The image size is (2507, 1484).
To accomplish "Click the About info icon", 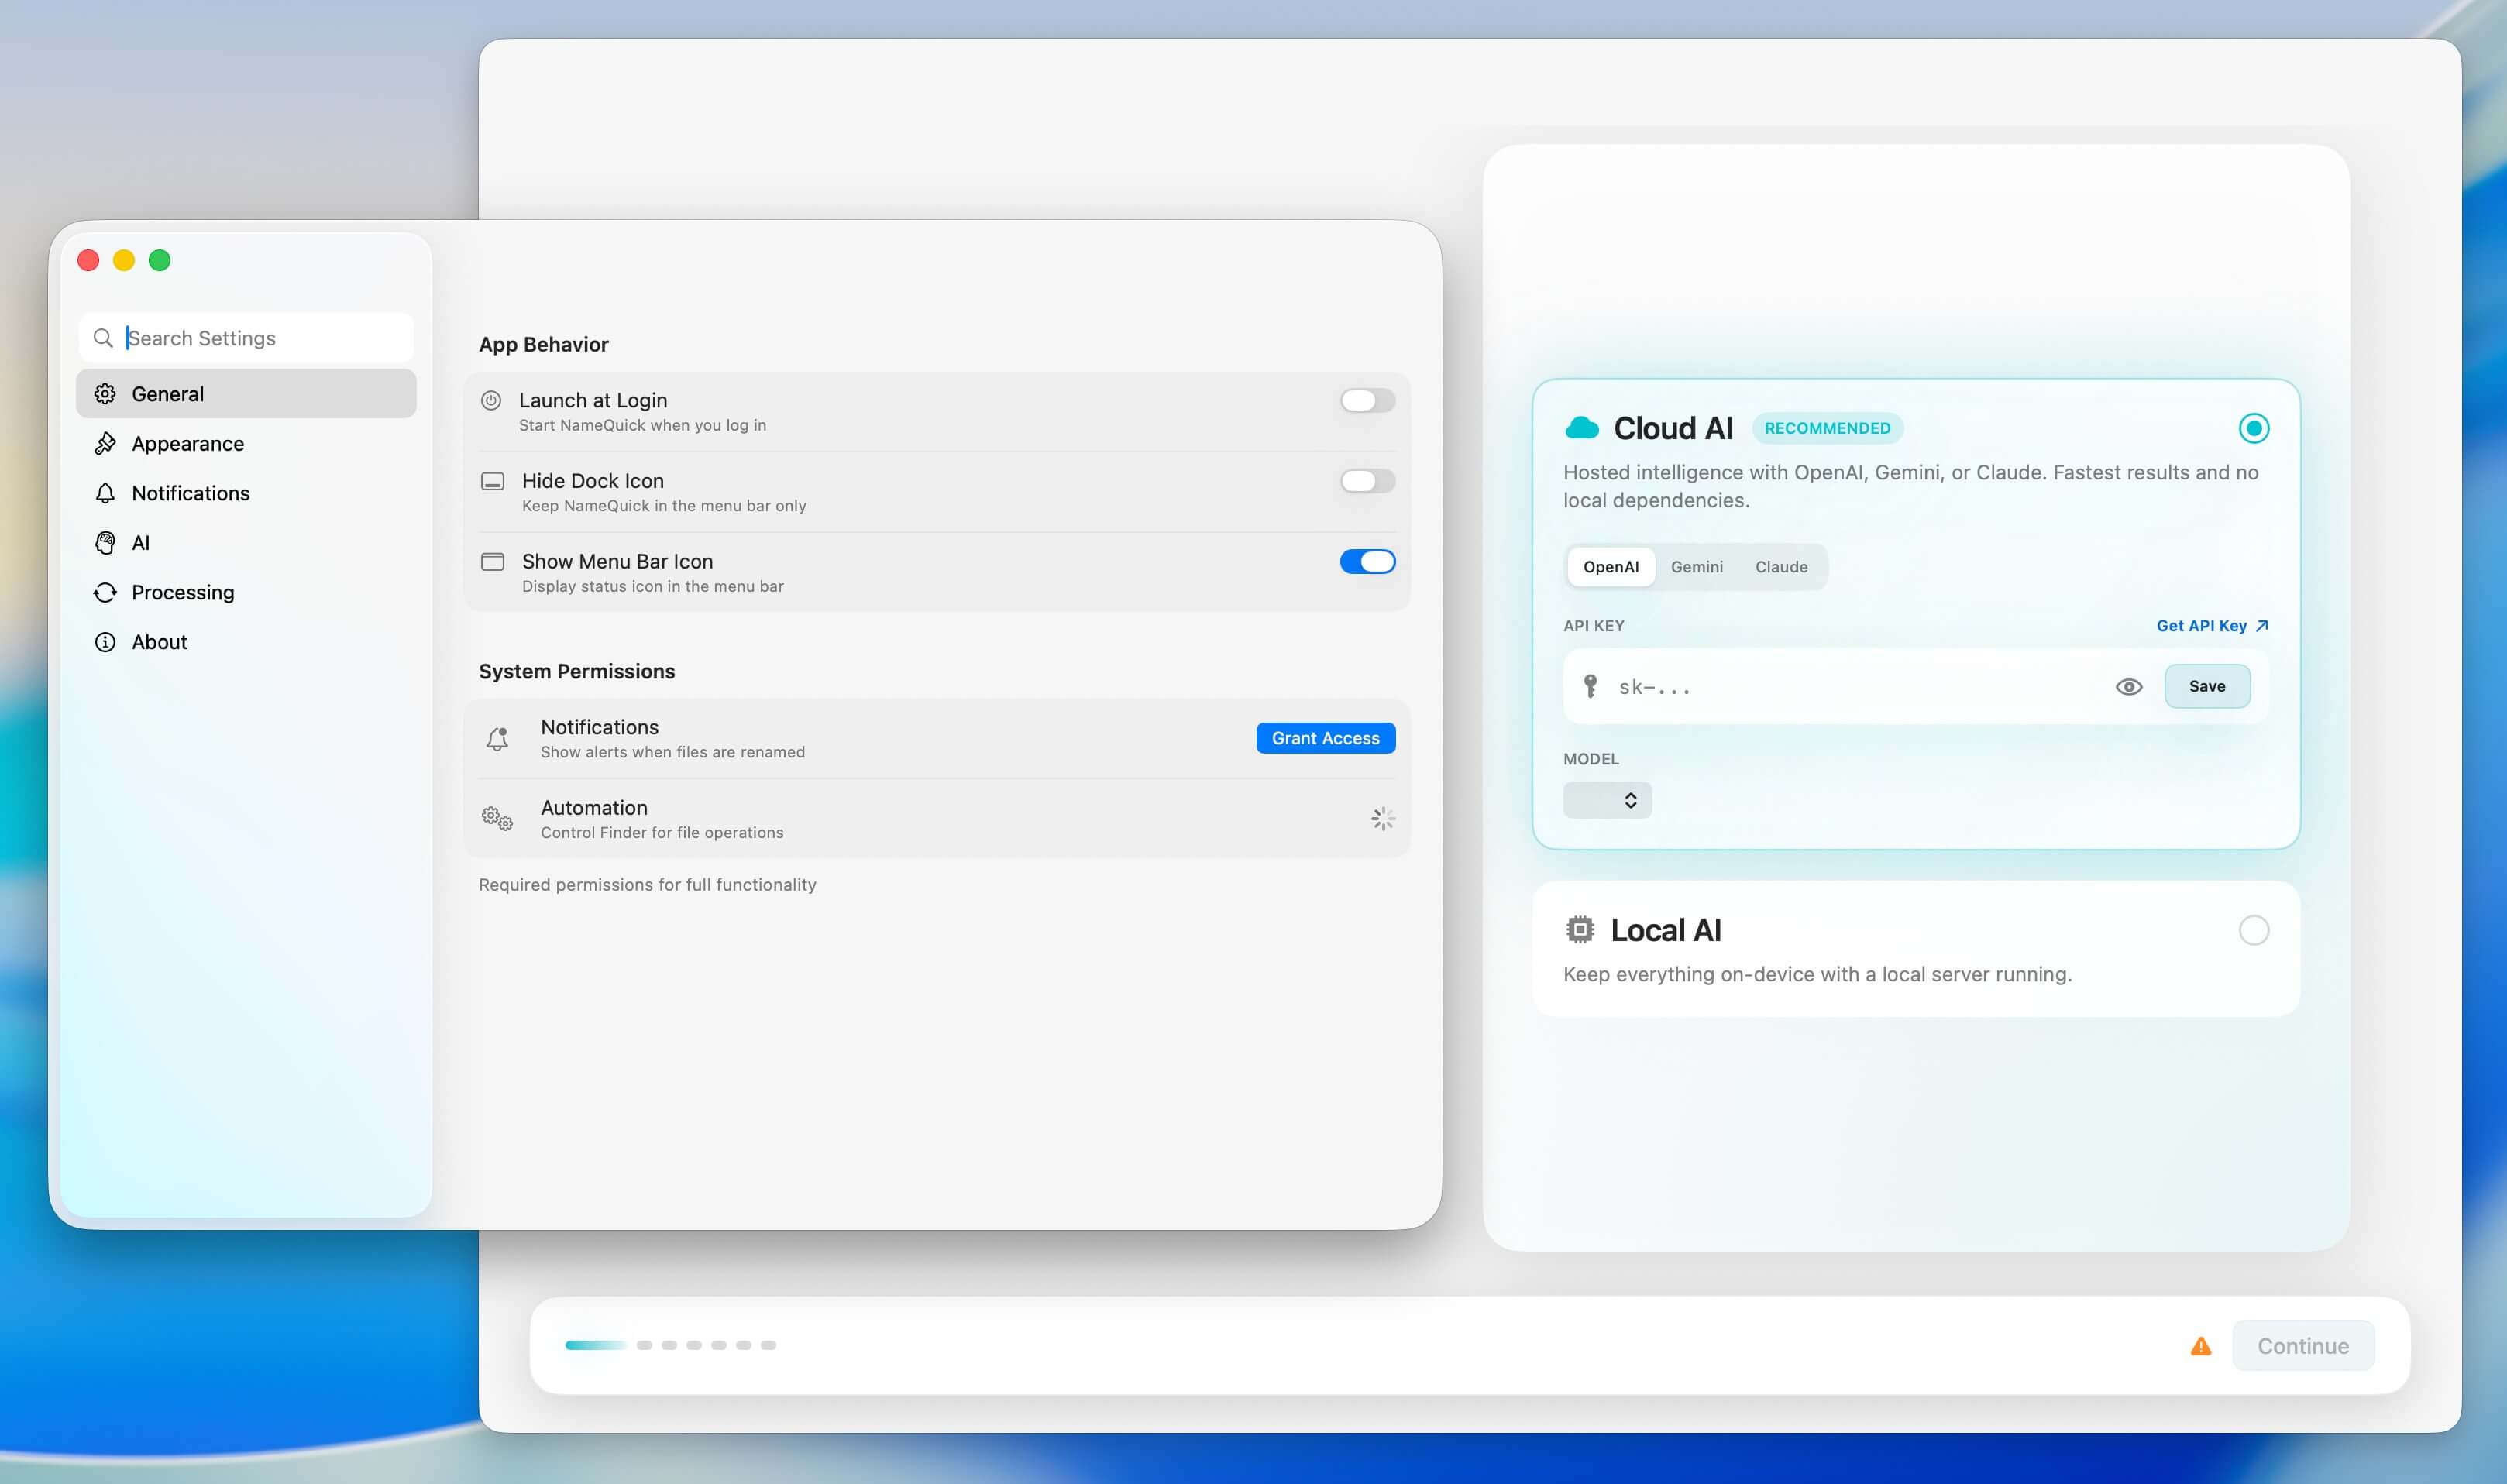I will pyautogui.click(x=105, y=642).
